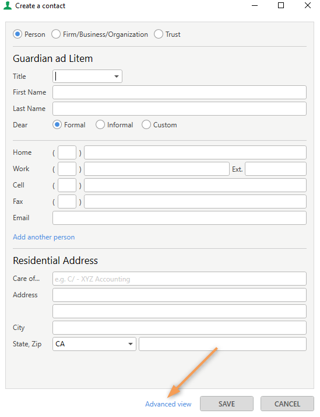The height and width of the screenshot is (417, 320).
Task: Click the Home phone area code box
Action: [67, 152]
